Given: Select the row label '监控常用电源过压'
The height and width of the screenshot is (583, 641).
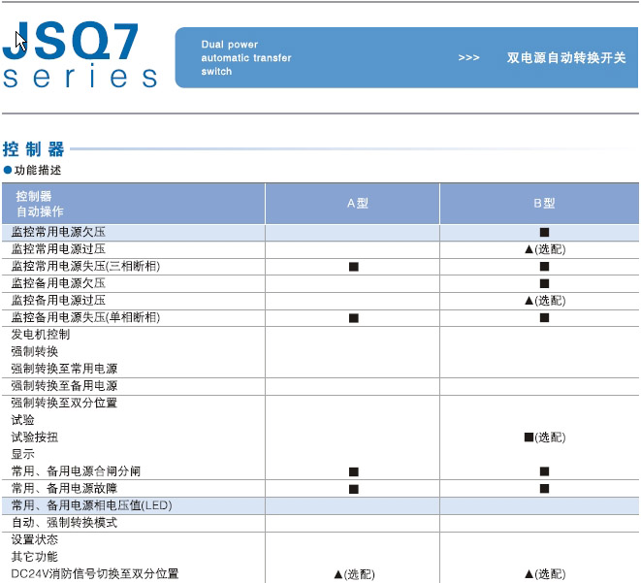Looking at the screenshot, I should coord(58,249).
